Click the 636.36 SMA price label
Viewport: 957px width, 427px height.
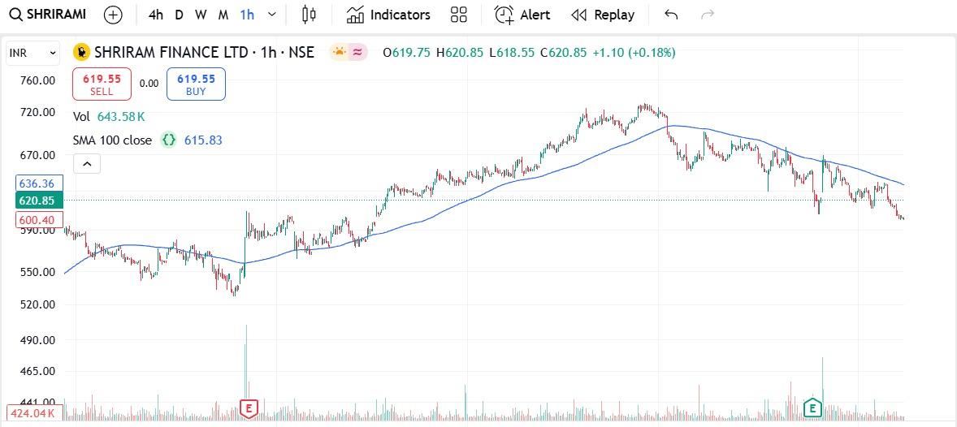coord(37,183)
